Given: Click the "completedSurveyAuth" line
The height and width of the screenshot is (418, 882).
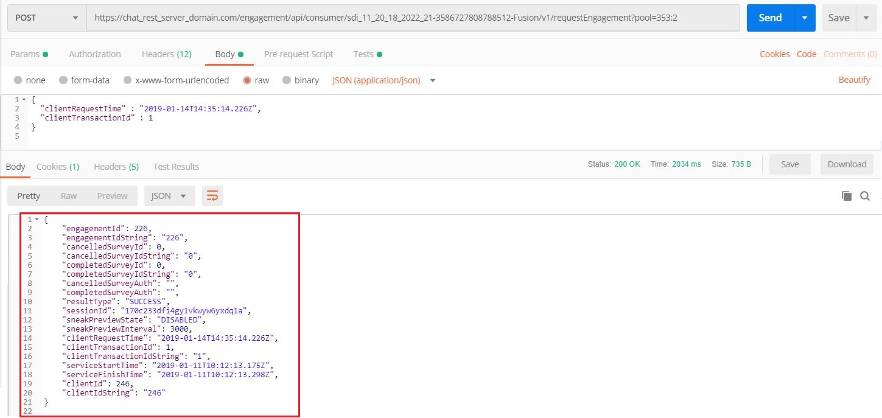Looking at the screenshot, I should [121, 292].
